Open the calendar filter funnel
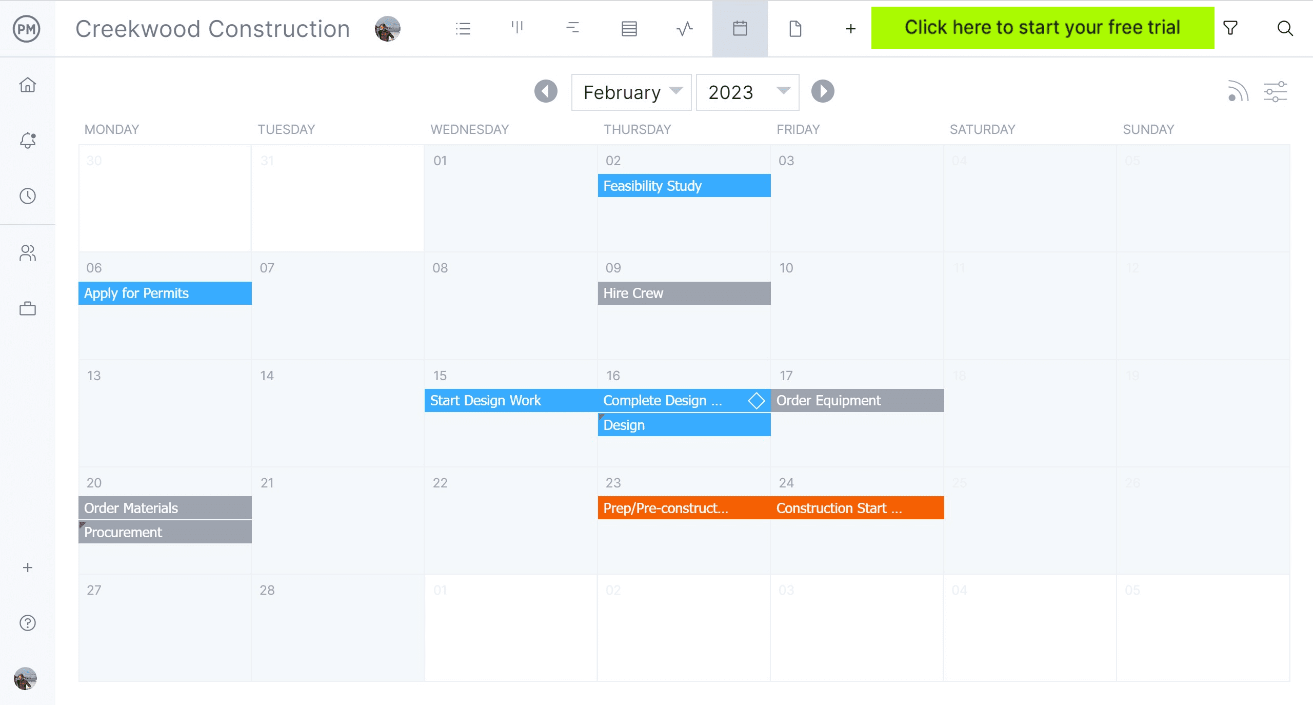This screenshot has height=705, width=1313. [1231, 28]
